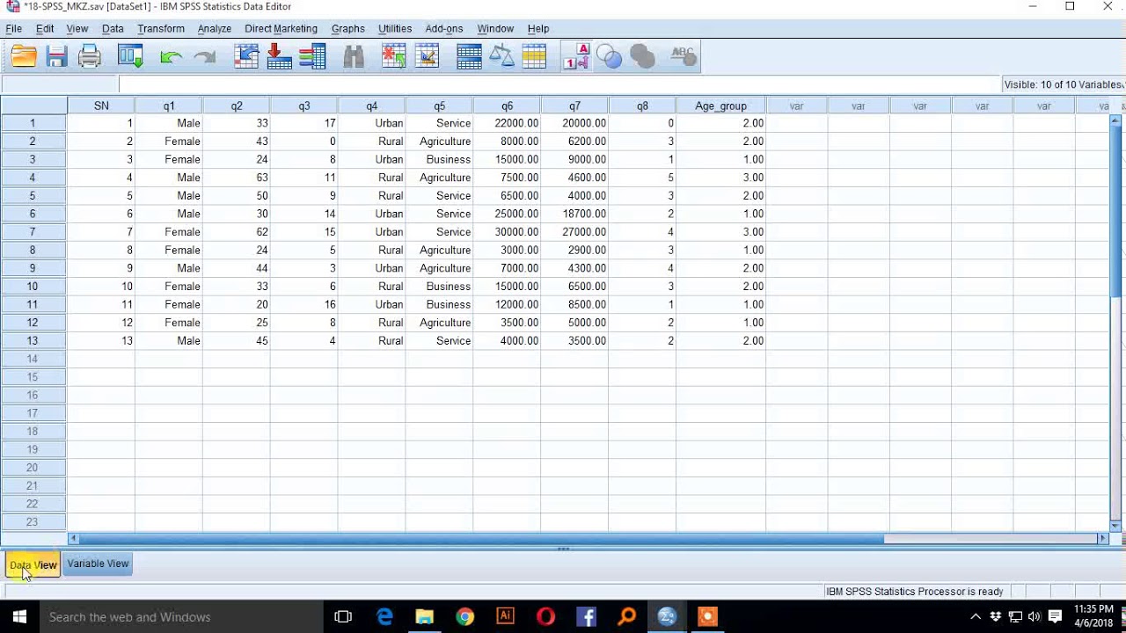Open the Direct Marketing menu
The width and height of the screenshot is (1126, 633).
[x=281, y=28]
